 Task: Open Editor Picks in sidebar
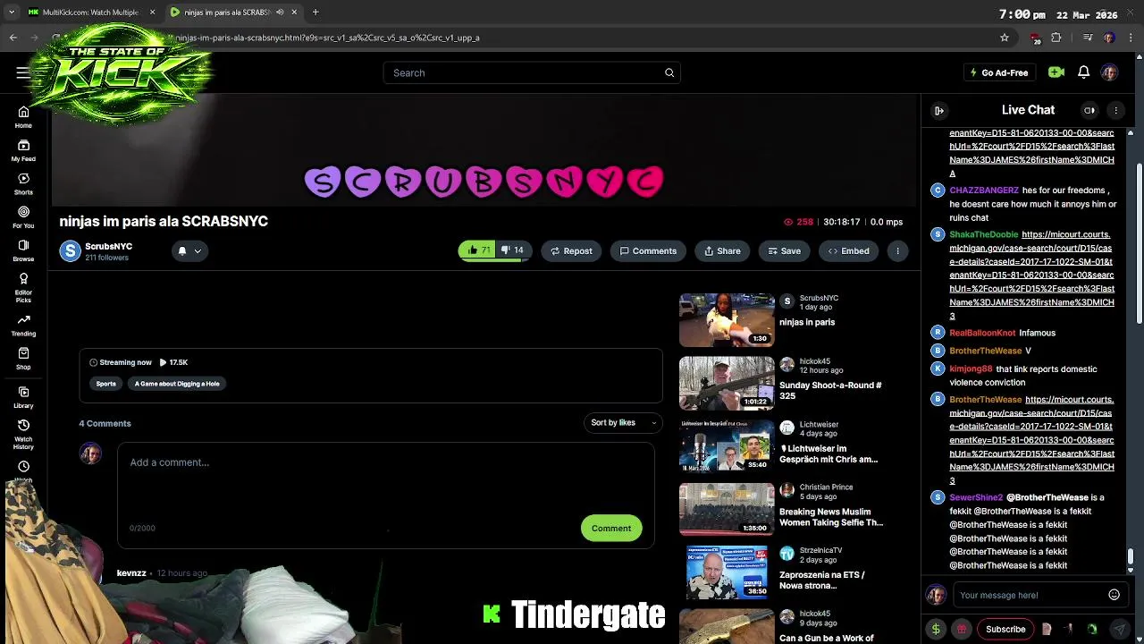pos(23,288)
